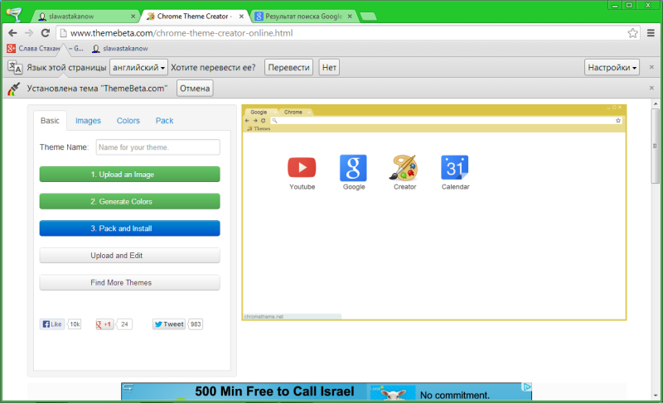Switch to the Результат поиска Google tab
Image resolution: width=663 pixels, height=403 pixels.
pos(302,17)
